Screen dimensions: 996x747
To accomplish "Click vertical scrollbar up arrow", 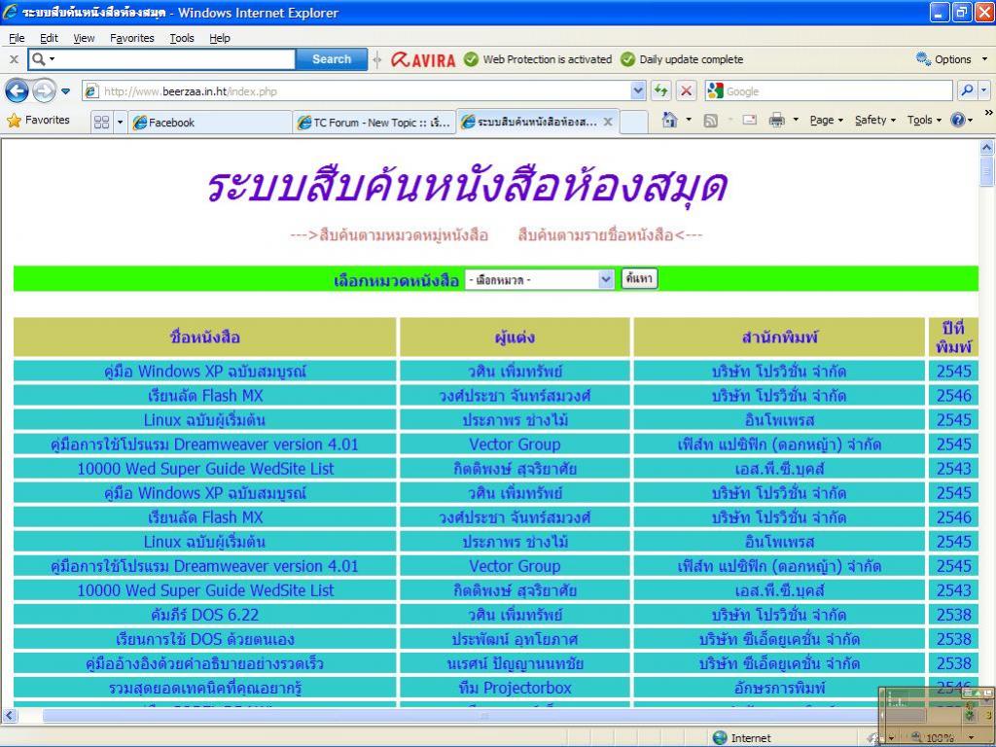I will click(986, 148).
